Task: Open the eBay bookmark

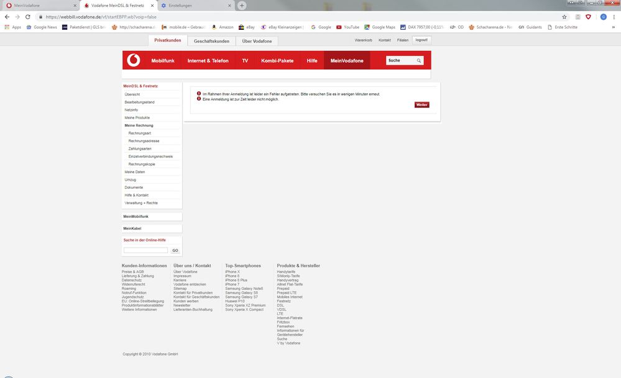Action: tap(247, 27)
